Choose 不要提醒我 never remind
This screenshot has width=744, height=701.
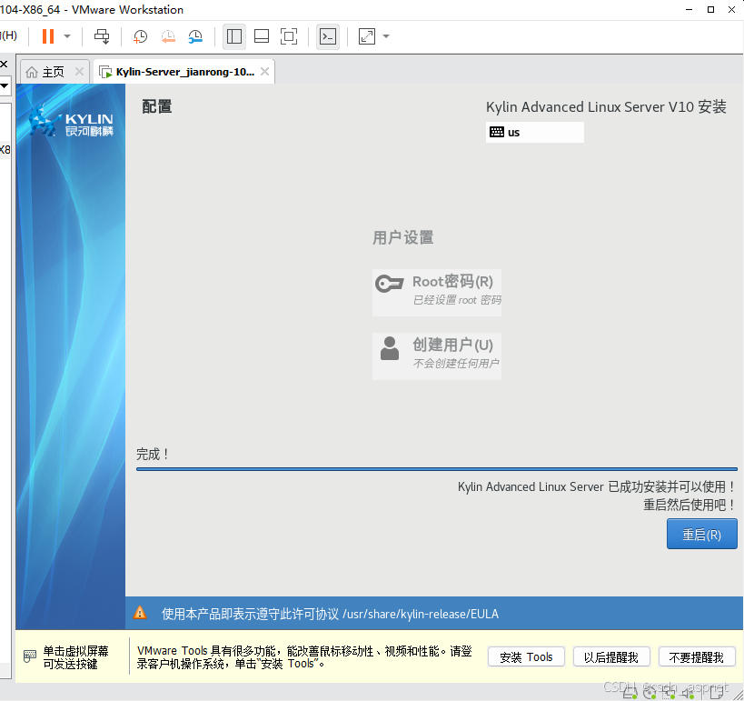(697, 656)
